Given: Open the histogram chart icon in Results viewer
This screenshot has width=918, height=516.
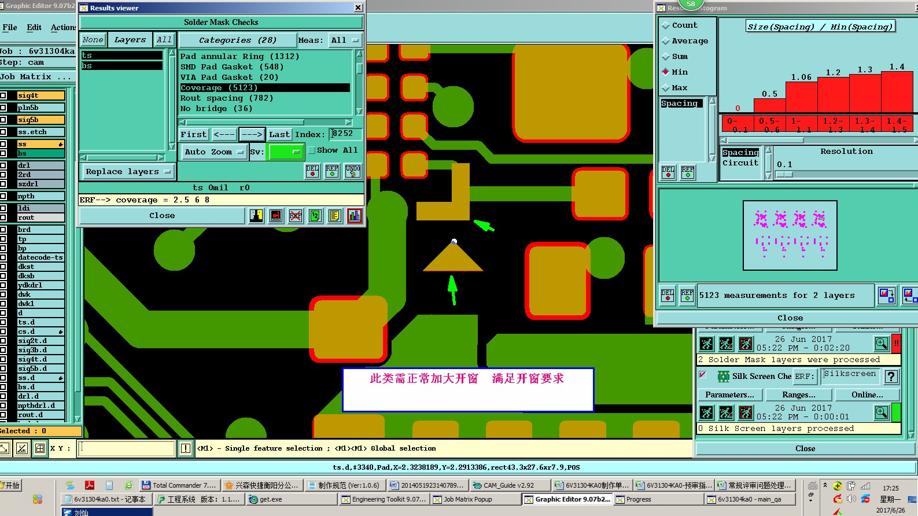Looking at the screenshot, I should [355, 216].
